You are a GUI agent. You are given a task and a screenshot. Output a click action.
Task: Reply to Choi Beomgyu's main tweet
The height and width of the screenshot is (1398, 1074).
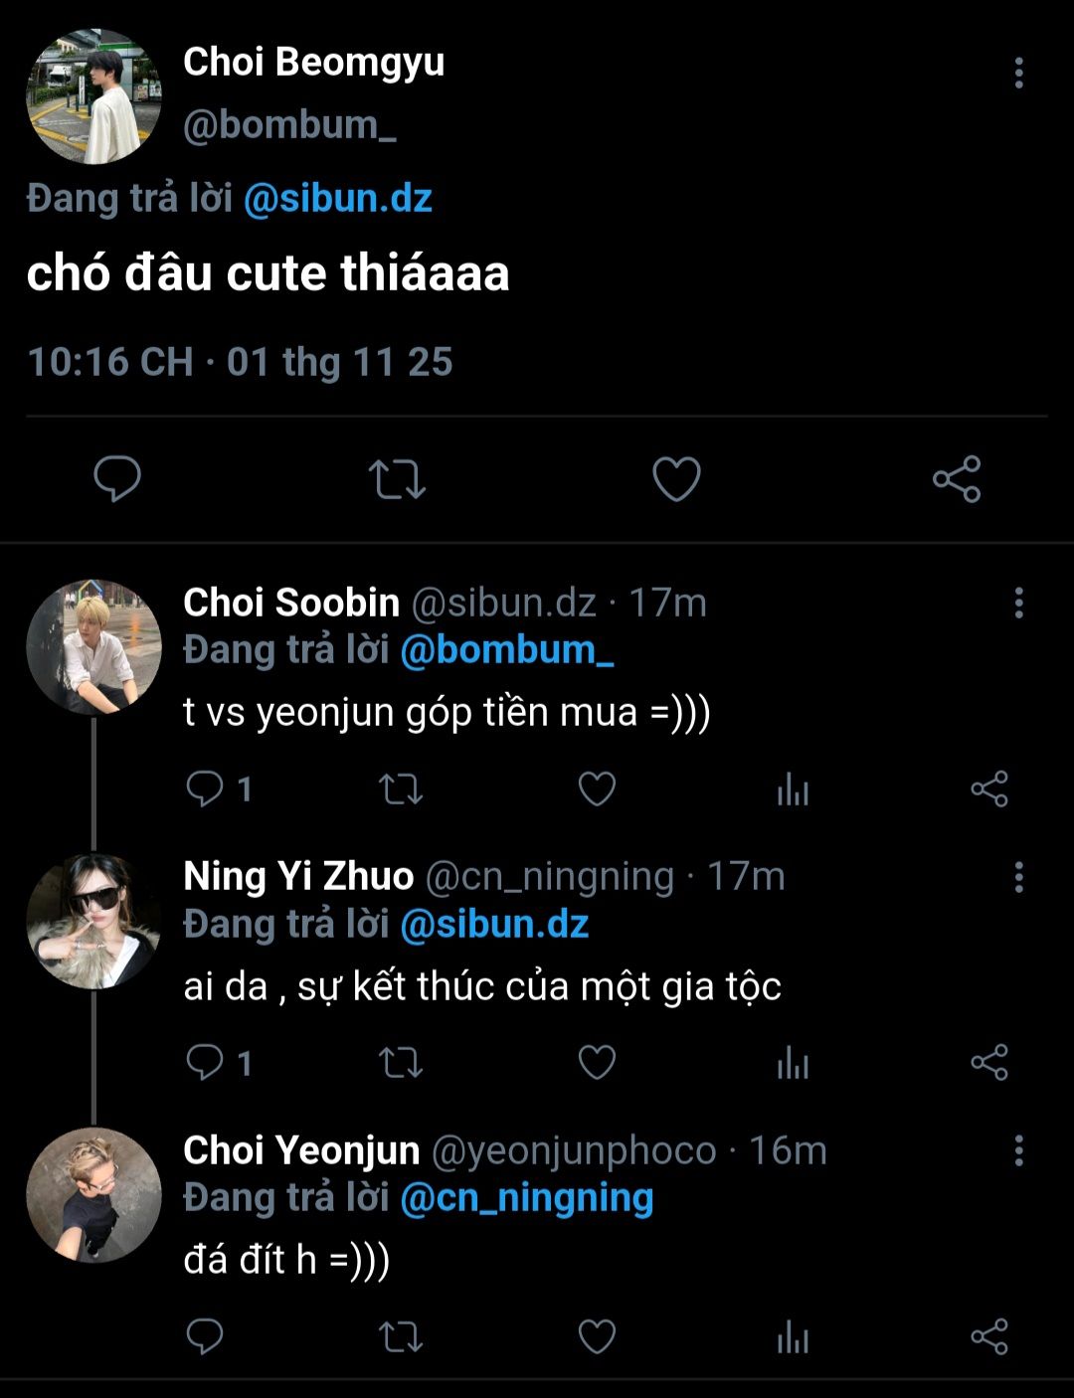pos(117,479)
